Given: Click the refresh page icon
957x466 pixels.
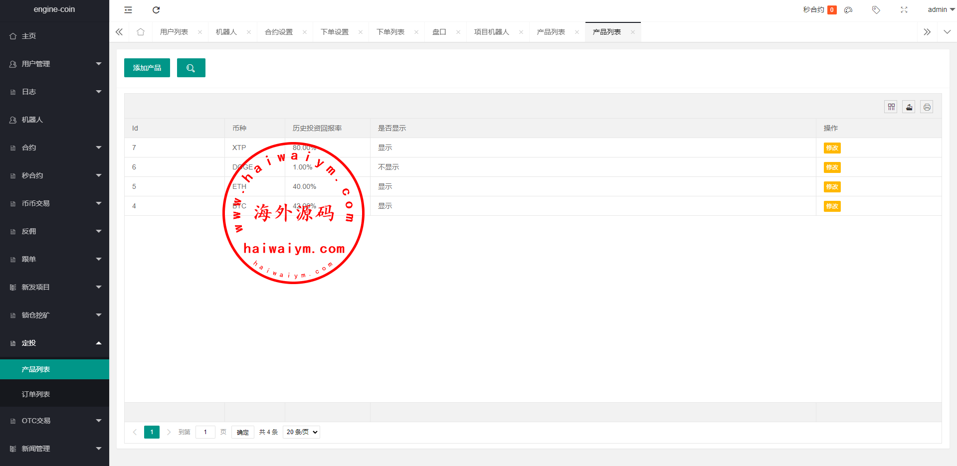Looking at the screenshot, I should [156, 10].
